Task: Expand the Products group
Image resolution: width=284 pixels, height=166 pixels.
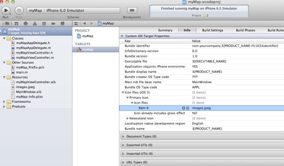Action: (4, 106)
